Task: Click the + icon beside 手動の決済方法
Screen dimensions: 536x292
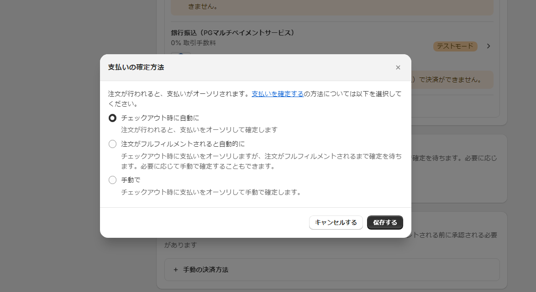Action: pos(176,270)
